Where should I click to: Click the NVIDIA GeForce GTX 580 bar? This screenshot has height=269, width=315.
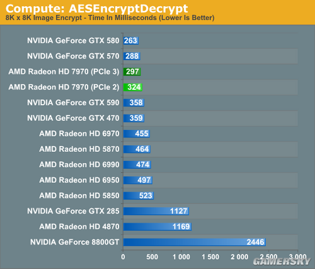click(x=131, y=40)
